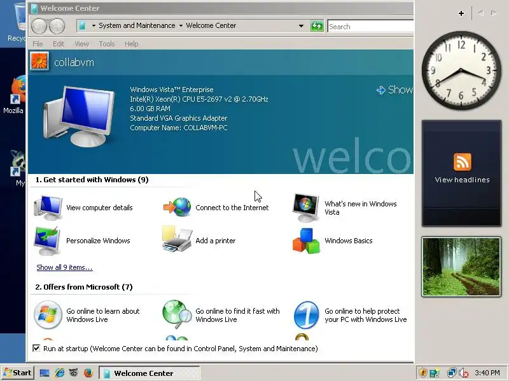Click the analog Clock gadget
The height and width of the screenshot is (381, 509).
coord(461,70)
